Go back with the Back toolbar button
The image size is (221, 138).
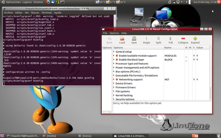click(x=109, y=40)
